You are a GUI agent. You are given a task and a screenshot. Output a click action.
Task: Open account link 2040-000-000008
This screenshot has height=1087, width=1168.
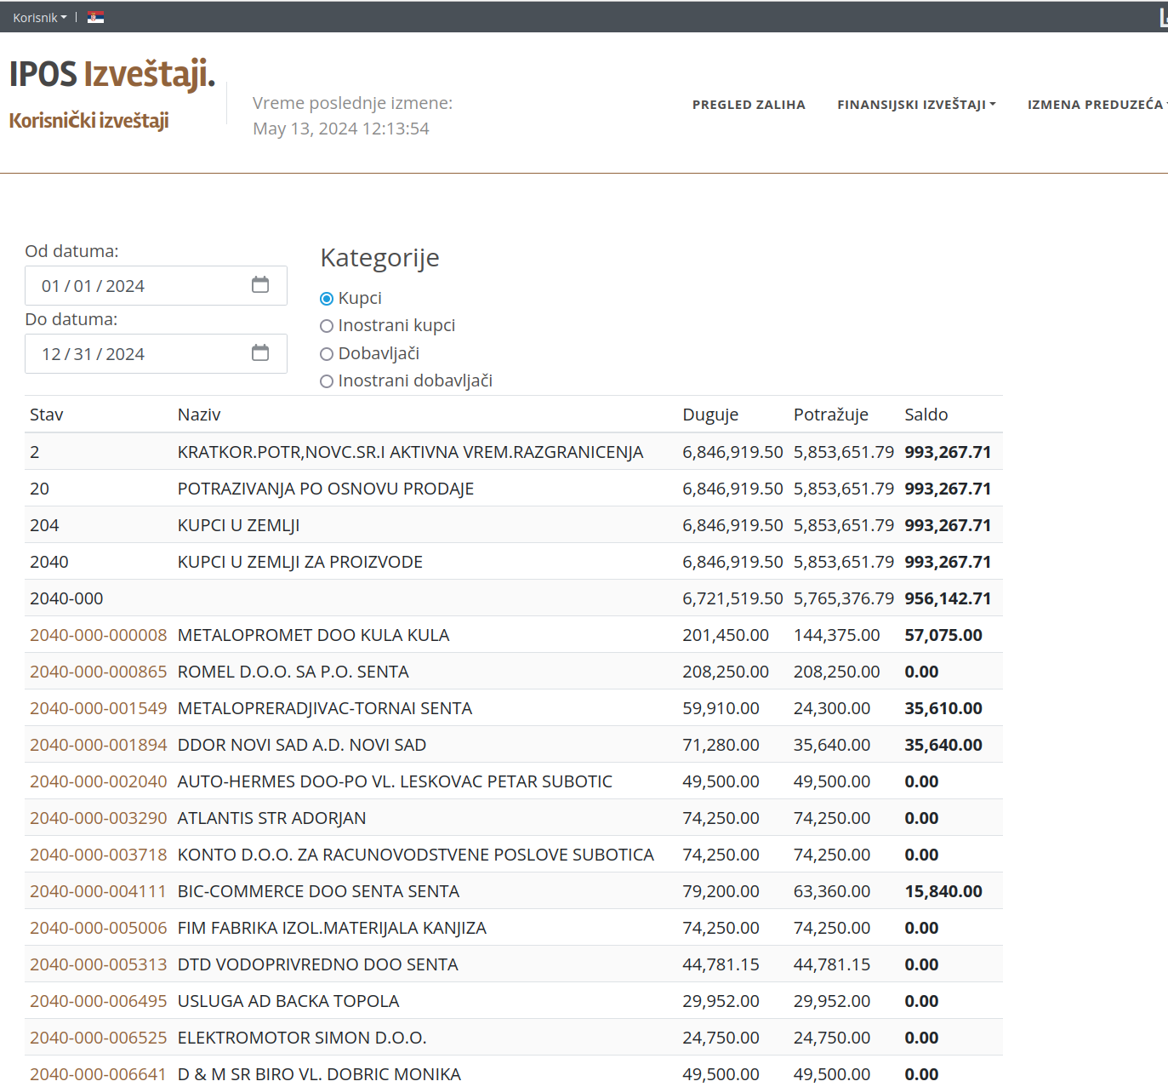coord(98,635)
